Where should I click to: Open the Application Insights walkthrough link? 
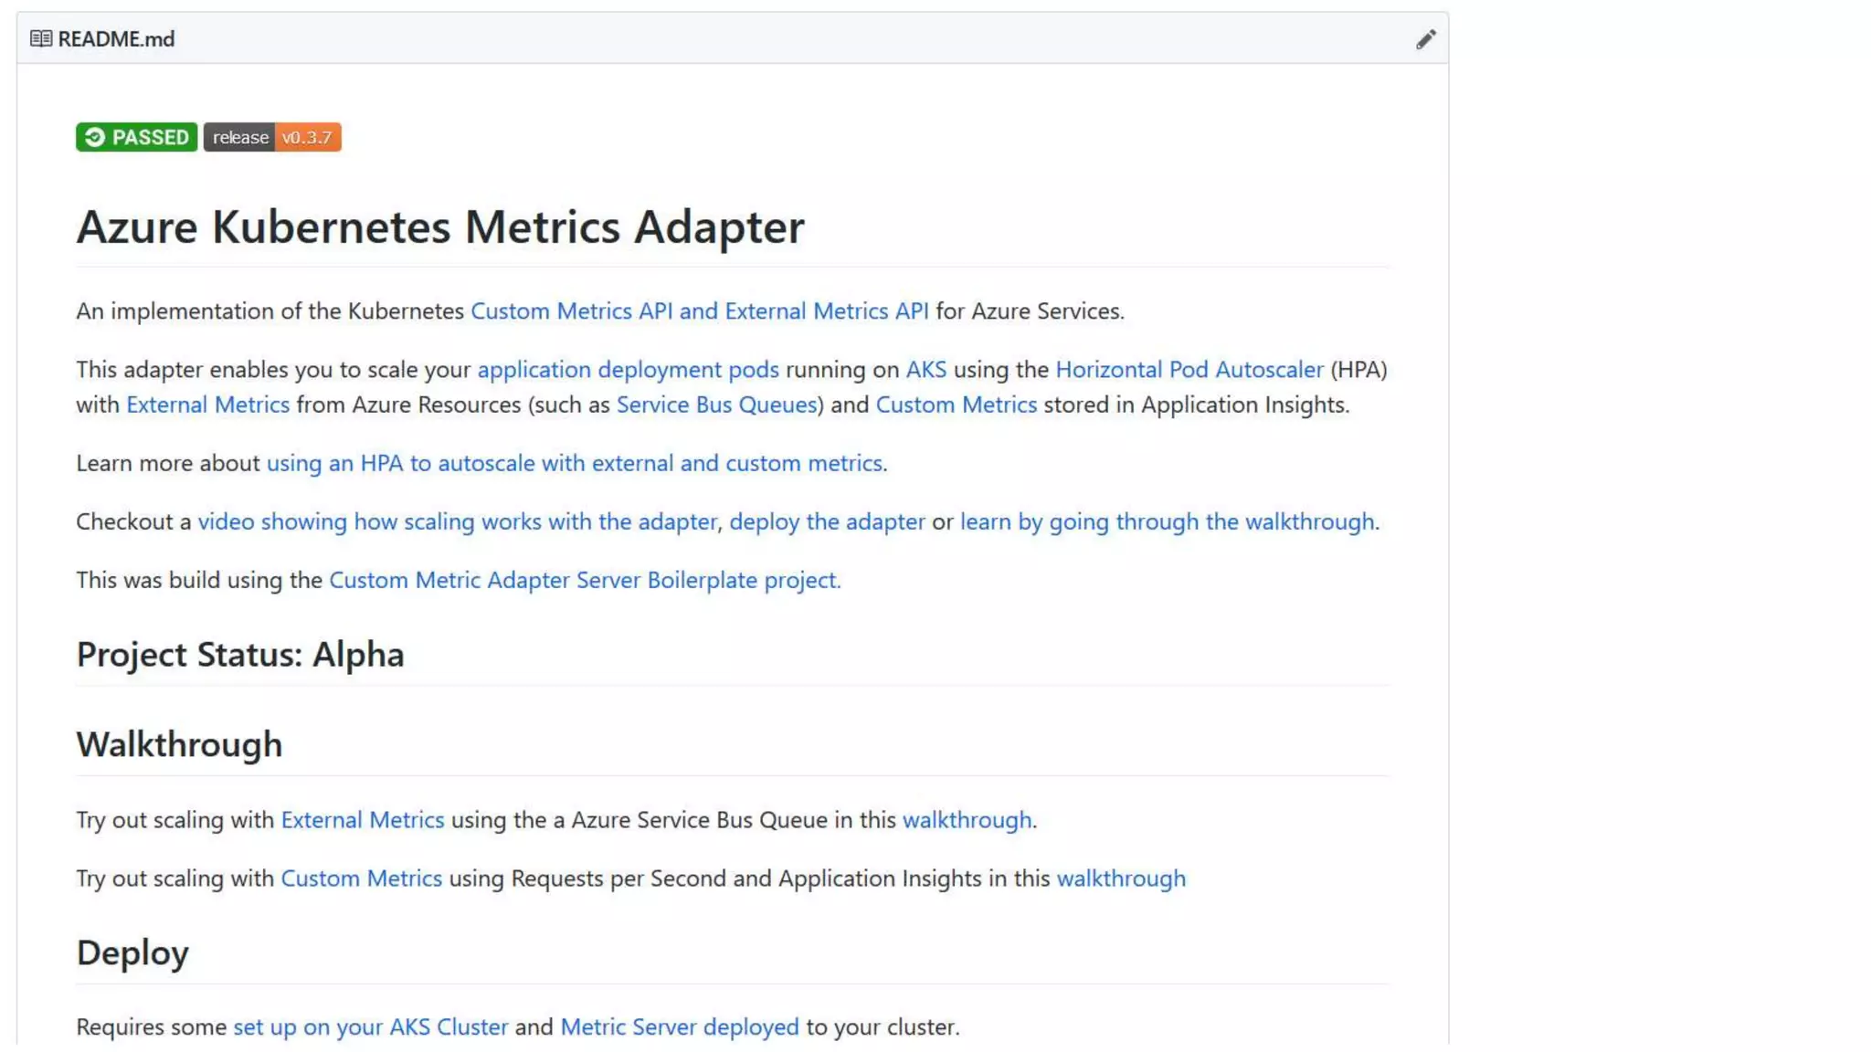tap(1121, 878)
